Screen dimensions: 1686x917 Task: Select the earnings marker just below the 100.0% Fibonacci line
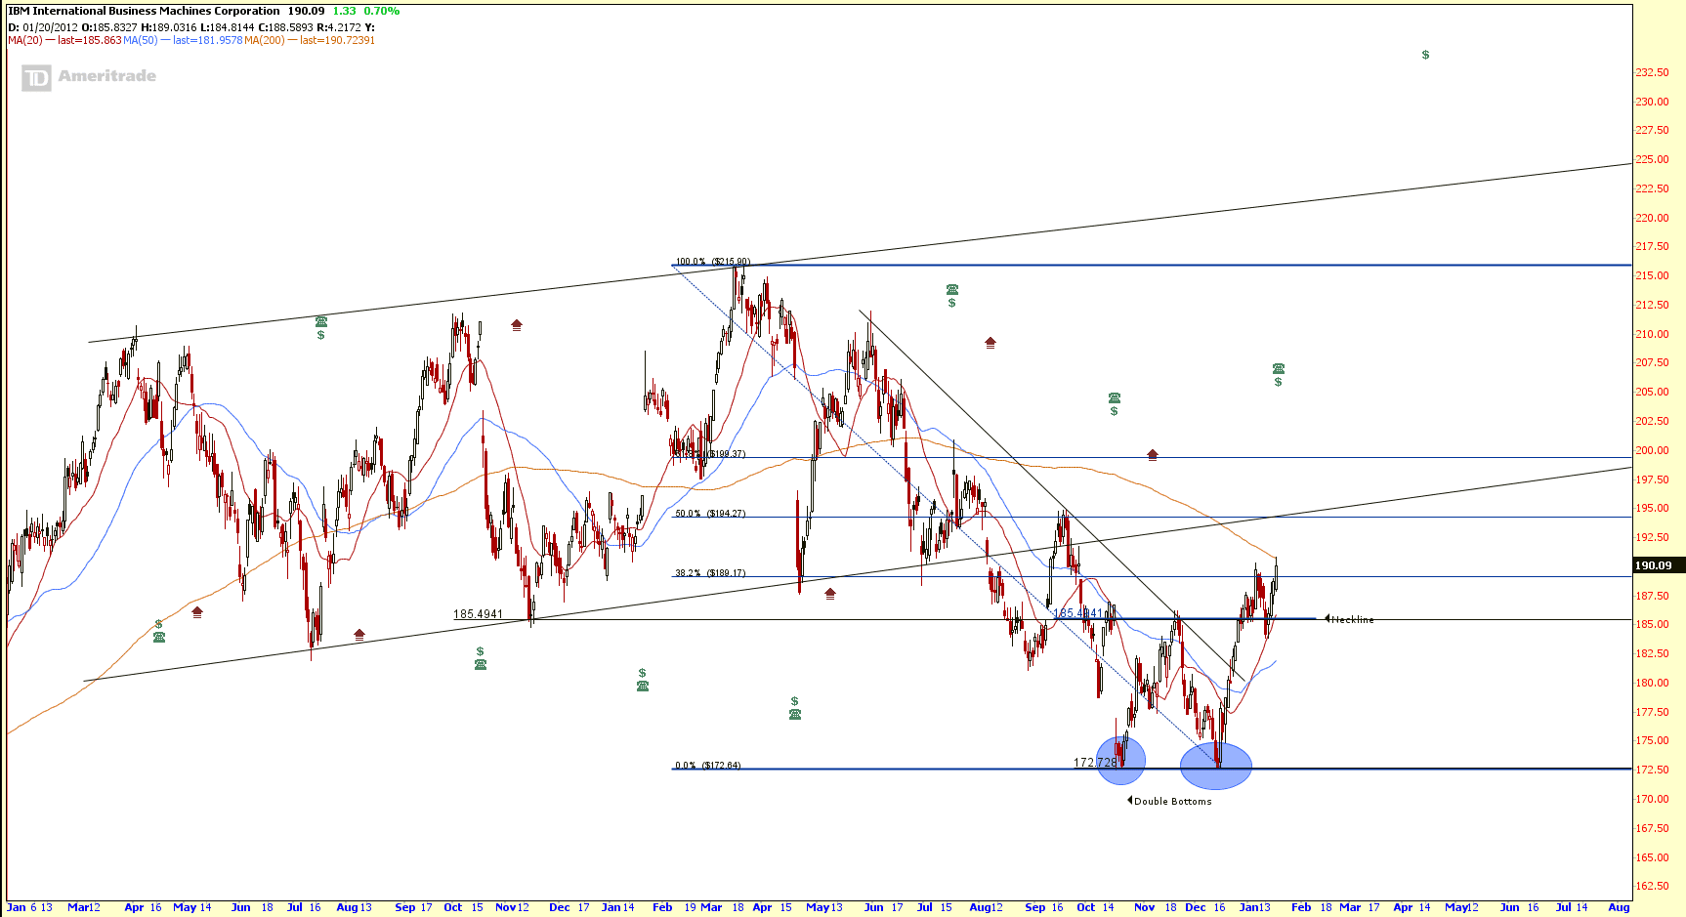pos(952,296)
